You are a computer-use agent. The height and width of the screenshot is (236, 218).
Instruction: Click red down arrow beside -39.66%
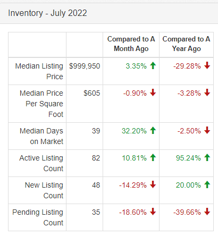tap(207, 212)
